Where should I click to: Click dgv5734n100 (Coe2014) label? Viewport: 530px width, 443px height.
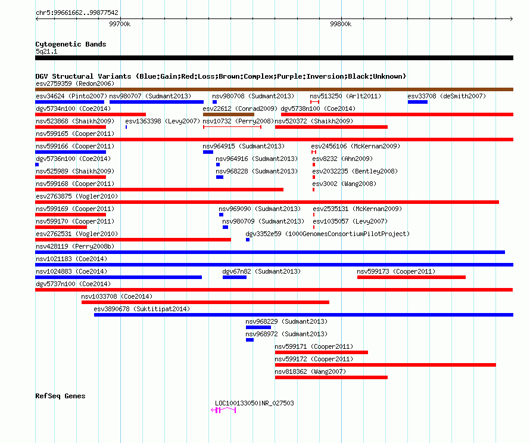[73, 109]
